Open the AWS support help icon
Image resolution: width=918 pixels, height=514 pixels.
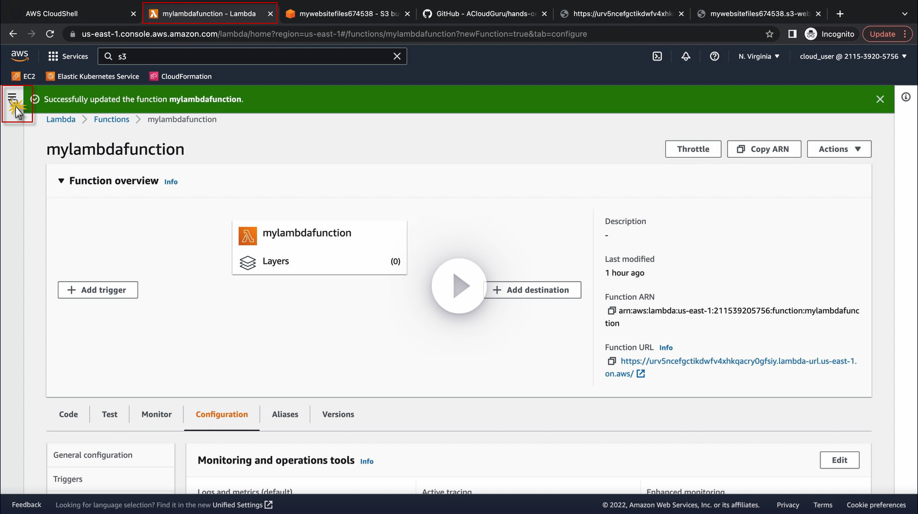click(x=714, y=56)
